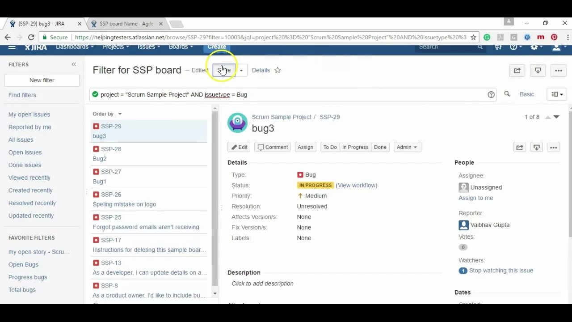
Task: Open Pinterest browser extension
Action: (554, 38)
